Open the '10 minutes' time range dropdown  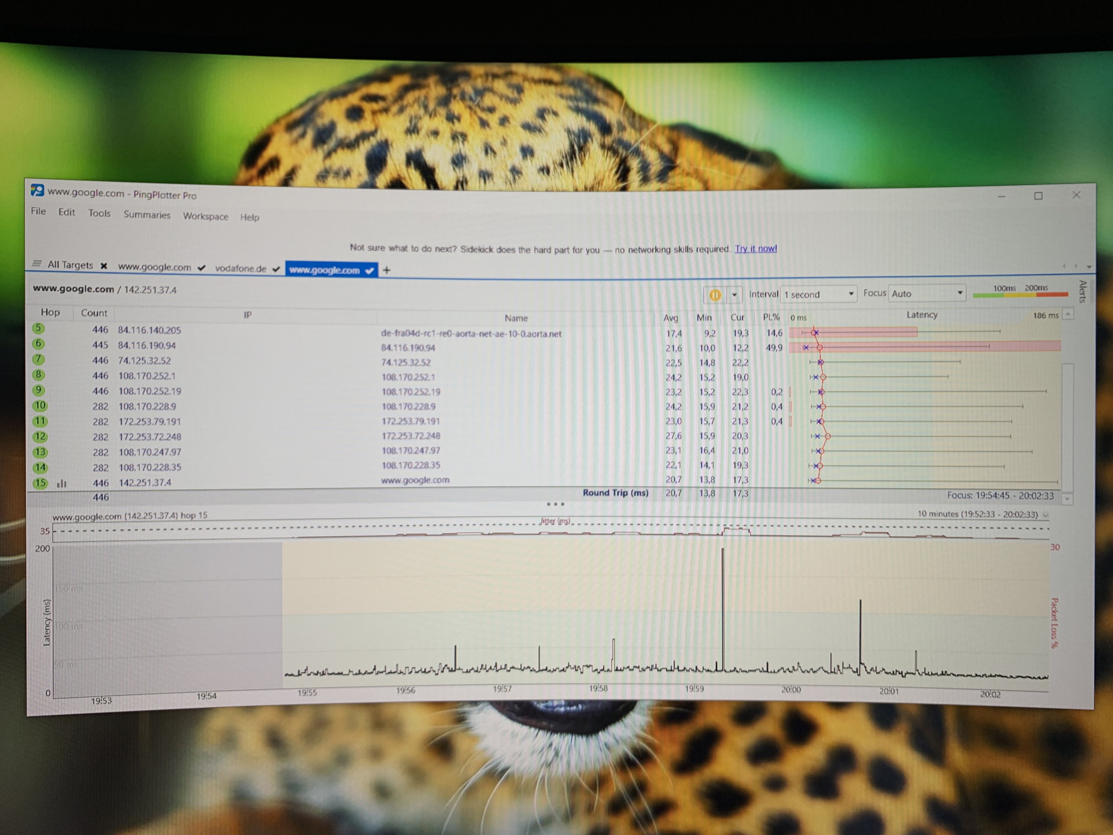[983, 514]
